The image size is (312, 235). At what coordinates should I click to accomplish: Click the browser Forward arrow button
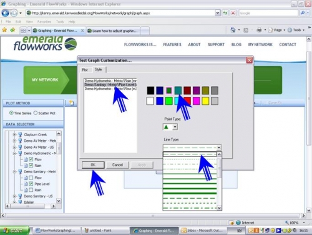(x=14, y=13)
